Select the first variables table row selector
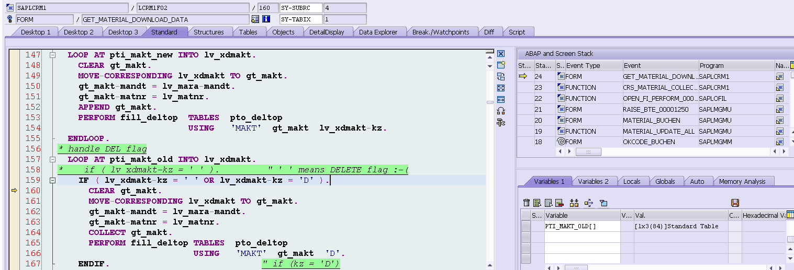Screen dimensions: 794x270 (x=525, y=226)
